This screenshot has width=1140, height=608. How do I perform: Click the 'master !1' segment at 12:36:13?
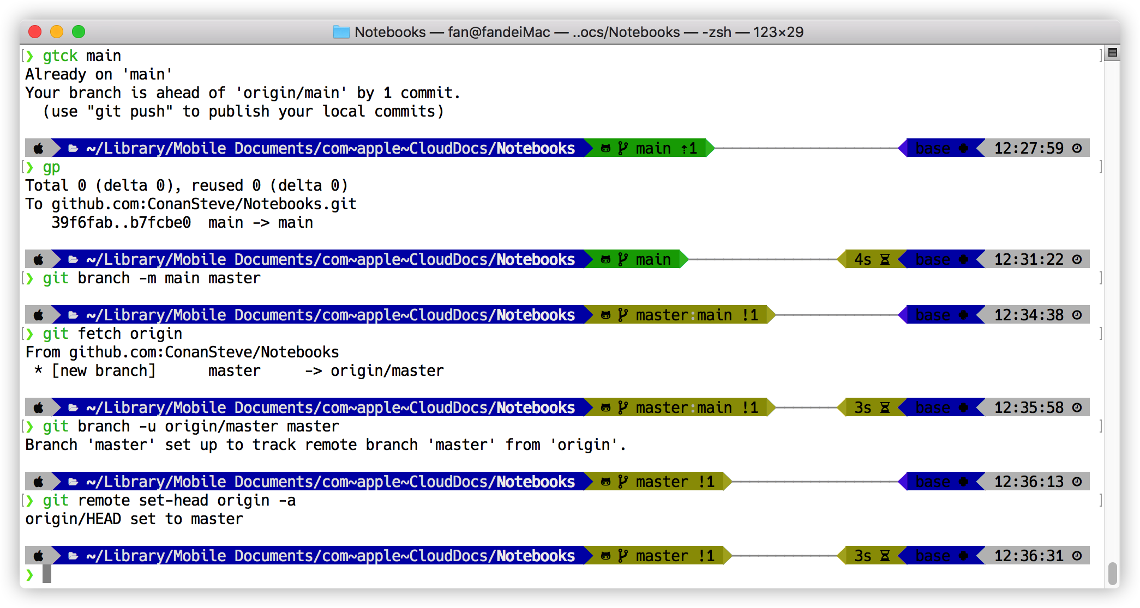[x=658, y=482]
